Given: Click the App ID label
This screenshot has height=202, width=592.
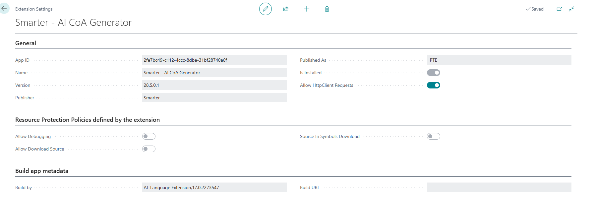Looking at the screenshot, I should click(x=22, y=60).
